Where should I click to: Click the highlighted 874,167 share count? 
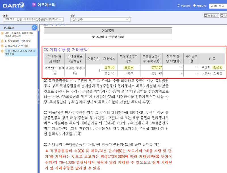pos(152,67)
